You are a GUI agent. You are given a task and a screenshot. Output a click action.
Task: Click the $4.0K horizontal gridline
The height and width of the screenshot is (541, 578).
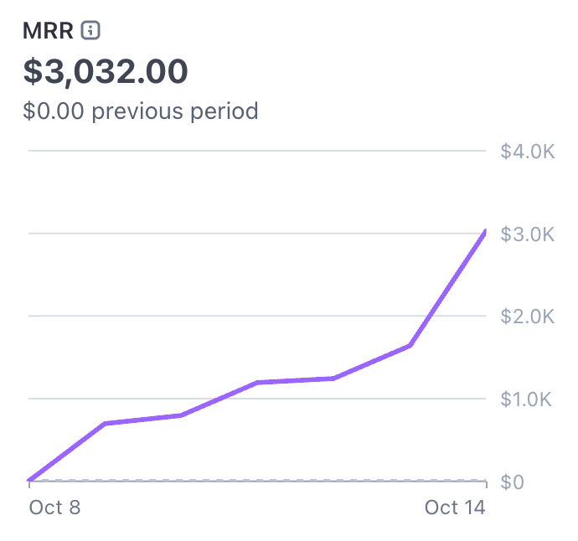pos(257,151)
